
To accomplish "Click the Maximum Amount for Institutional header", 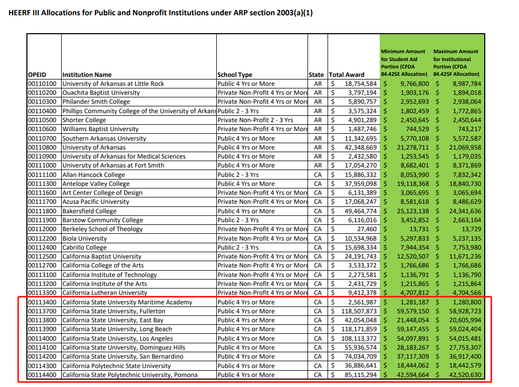I will [x=456, y=63].
